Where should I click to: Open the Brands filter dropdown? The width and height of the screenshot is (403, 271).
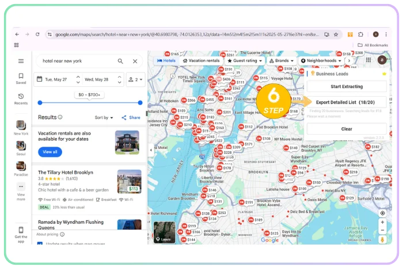pos(281,60)
